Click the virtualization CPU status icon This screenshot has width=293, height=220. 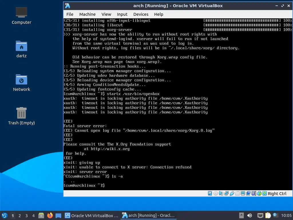pyautogui.click(x=254, y=193)
